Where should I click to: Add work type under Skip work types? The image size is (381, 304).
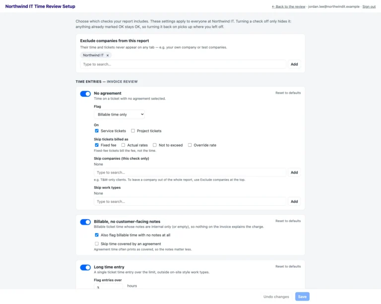(x=294, y=201)
